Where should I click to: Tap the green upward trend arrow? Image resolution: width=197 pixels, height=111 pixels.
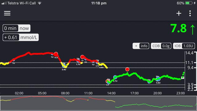[192, 30]
